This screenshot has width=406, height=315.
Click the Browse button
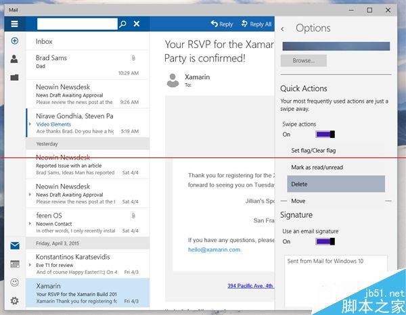(303, 61)
